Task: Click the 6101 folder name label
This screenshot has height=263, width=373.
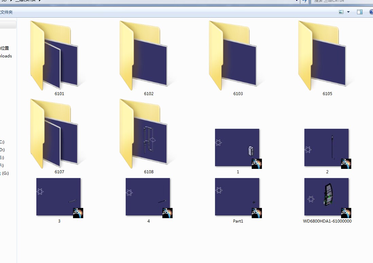Action: pos(59,93)
